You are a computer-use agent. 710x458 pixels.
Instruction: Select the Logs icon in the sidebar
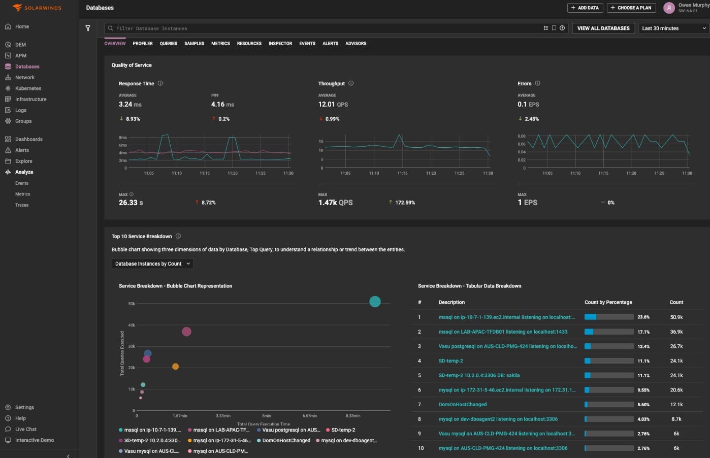point(8,110)
